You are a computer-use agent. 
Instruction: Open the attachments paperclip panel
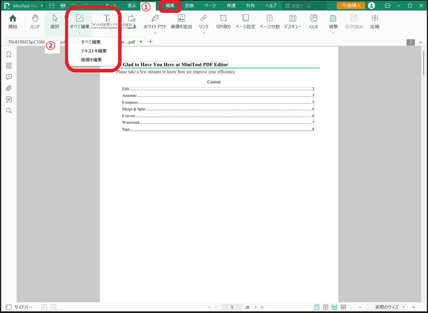[9, 88]
